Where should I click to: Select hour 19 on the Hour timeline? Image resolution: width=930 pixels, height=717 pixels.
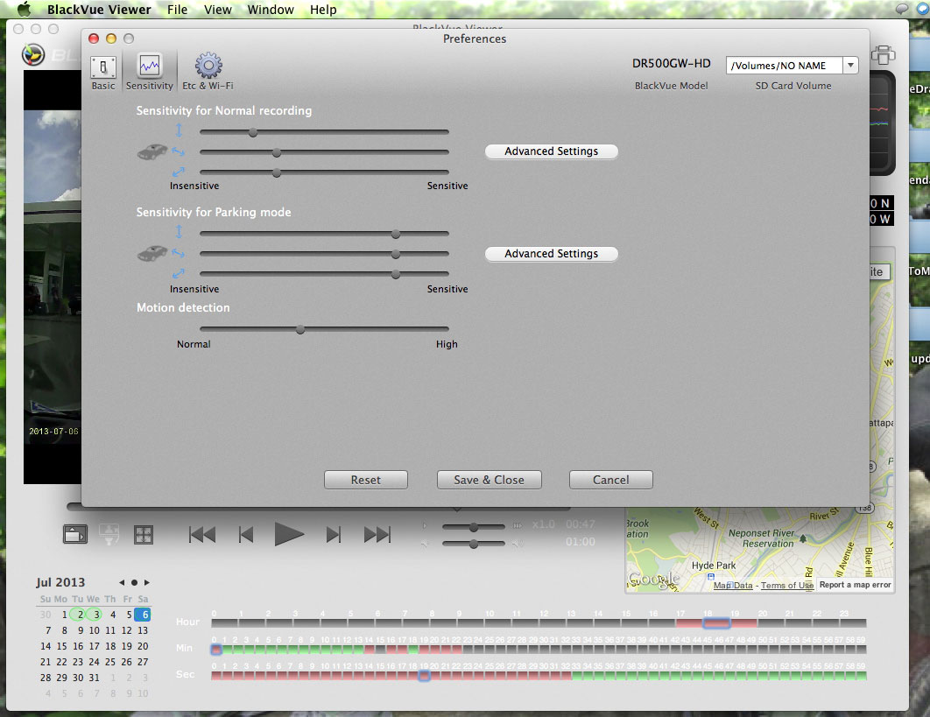pos(743,623)
